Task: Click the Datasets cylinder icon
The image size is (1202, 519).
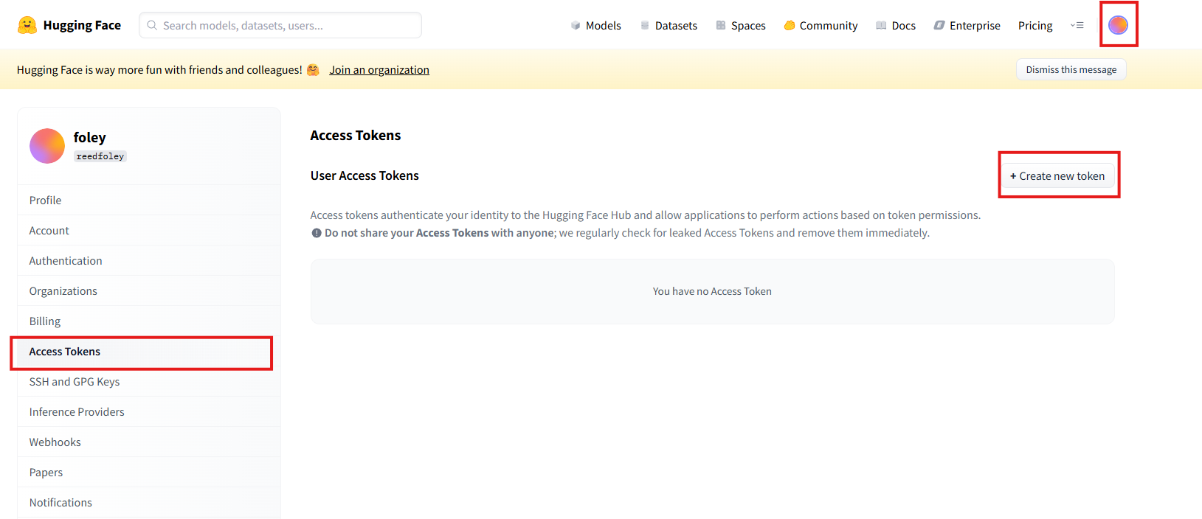Action: 645,25
